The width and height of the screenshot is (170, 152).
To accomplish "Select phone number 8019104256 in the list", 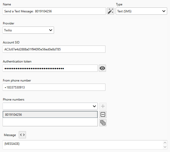I will (50, 115).
